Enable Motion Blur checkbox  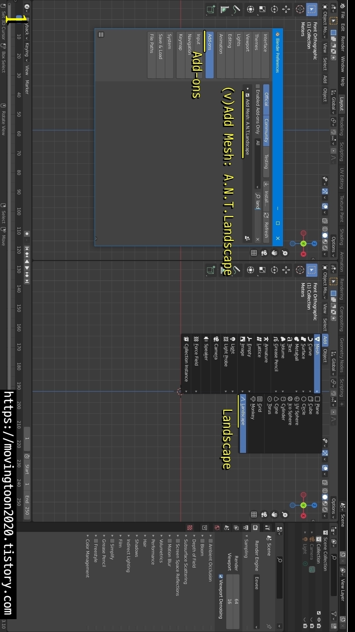point(170,541)
